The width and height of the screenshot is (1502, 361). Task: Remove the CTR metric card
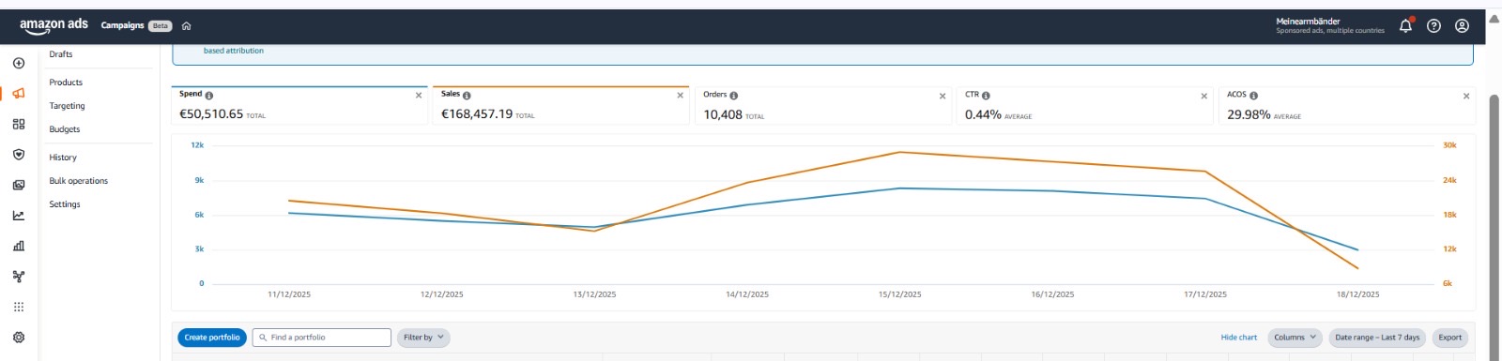tap(1204, 96)
